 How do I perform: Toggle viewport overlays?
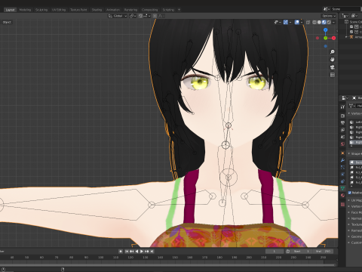click(297, 22)
